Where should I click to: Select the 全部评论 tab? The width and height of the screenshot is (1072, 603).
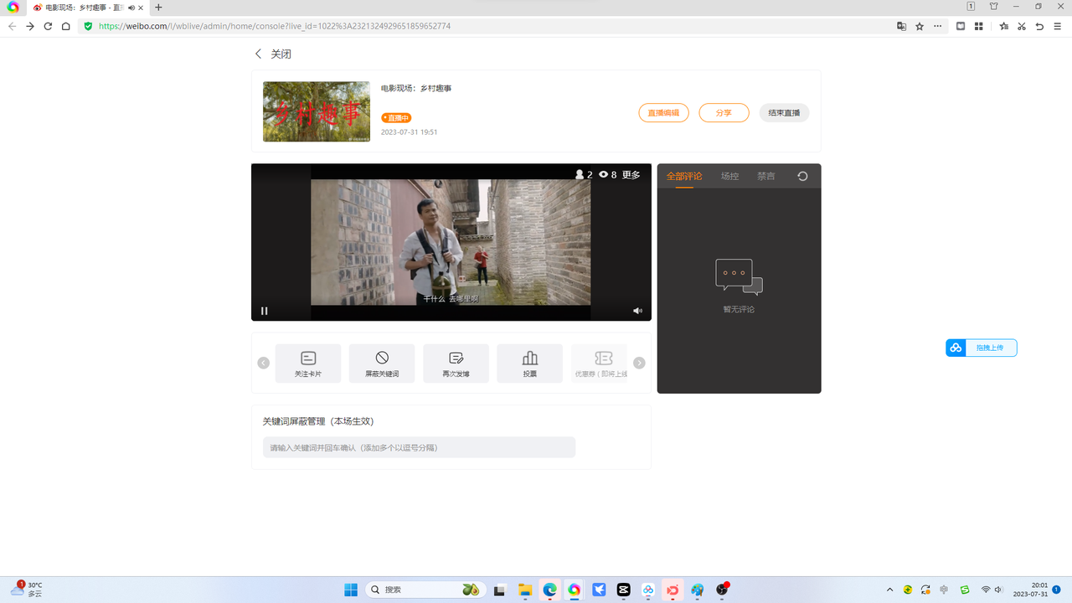(684, 177)
